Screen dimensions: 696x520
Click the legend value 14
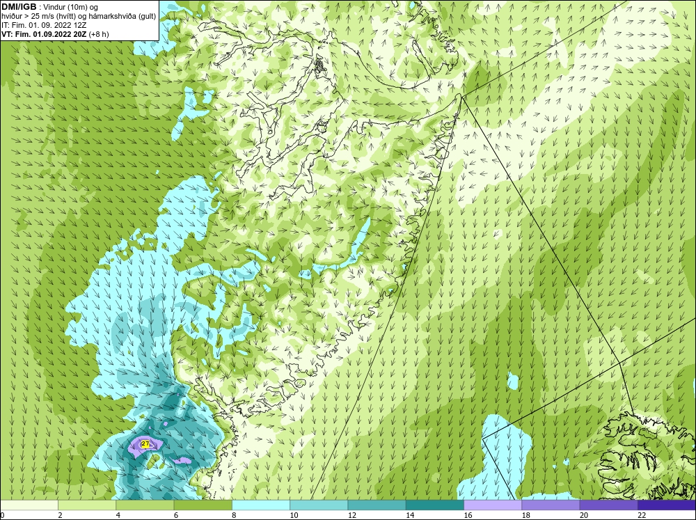click(x=410, y=515)
